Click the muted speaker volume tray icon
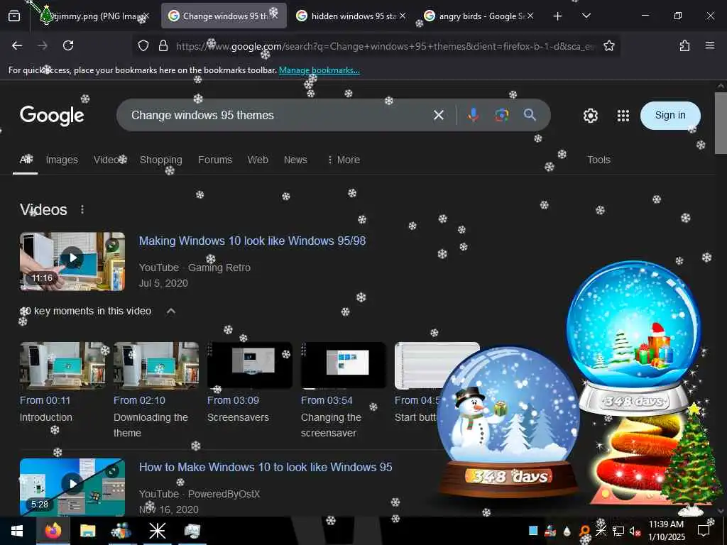Screen dimensions: 727x545 click(x=634, y=531)
